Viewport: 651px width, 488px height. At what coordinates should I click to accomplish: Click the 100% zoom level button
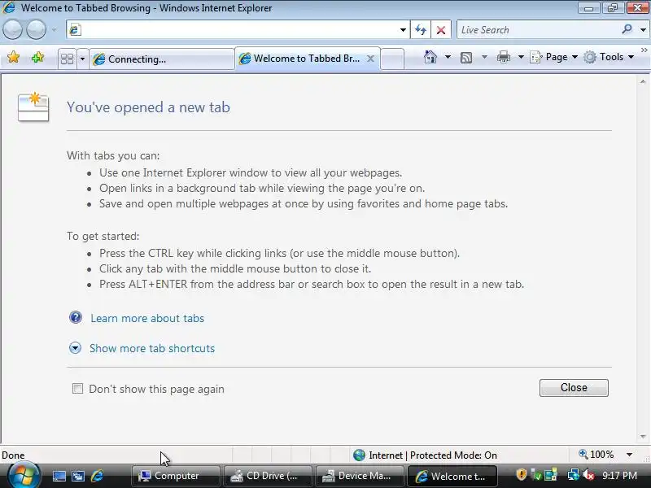click(596, 455)
